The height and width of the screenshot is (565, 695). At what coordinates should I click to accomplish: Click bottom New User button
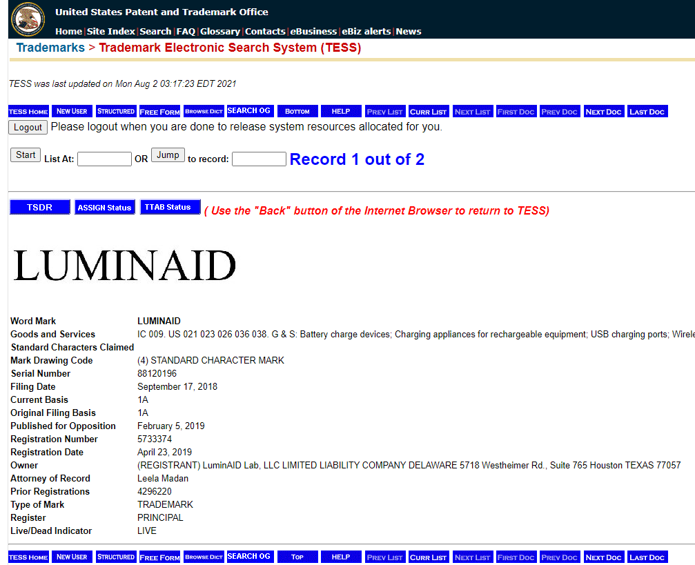[x=72, y=557]
